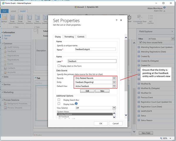This screenshot has height=141, width=176.
Task: Expand the Default View dropdown
Action: 114,86
